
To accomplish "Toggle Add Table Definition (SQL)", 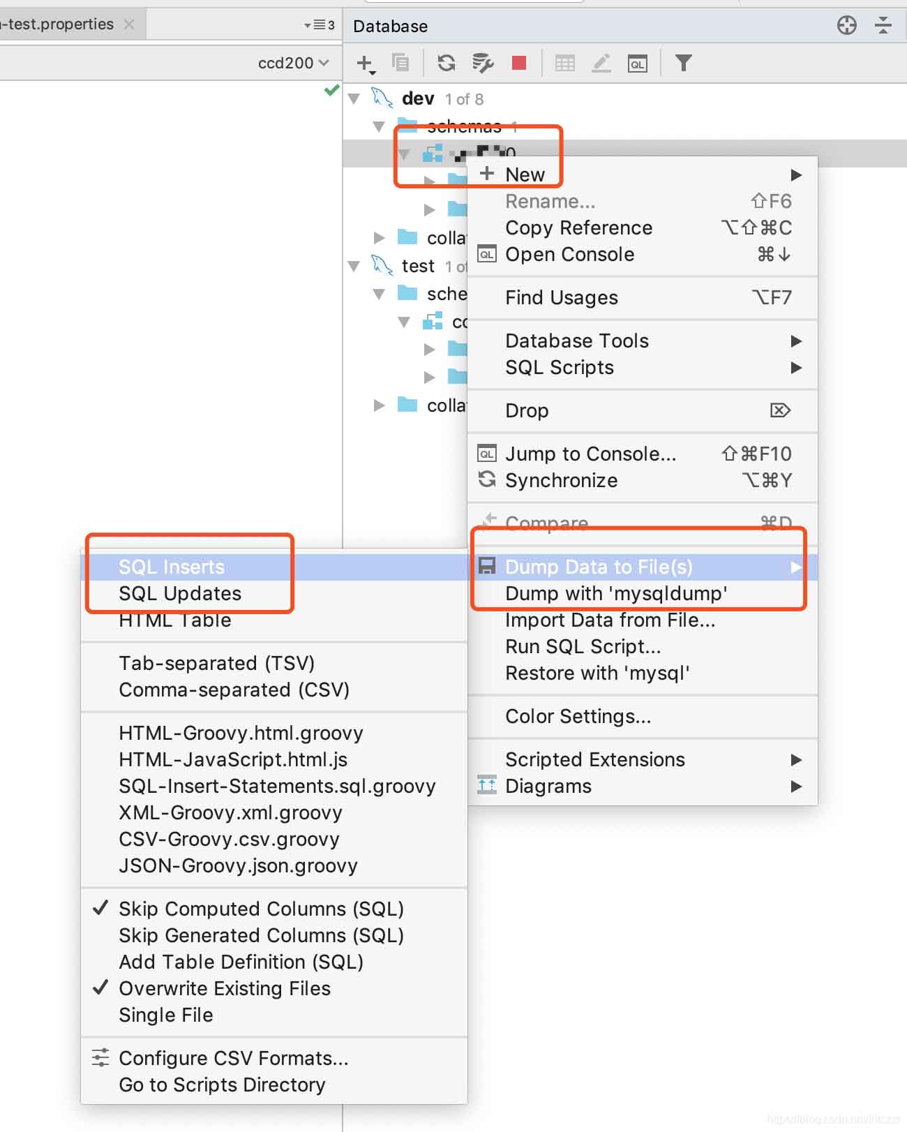I will tap(274, 962).
